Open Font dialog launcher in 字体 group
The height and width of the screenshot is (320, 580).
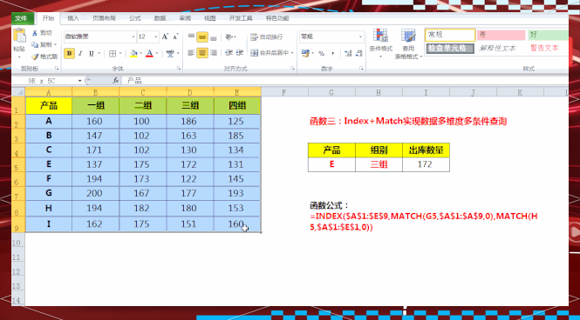179,69
